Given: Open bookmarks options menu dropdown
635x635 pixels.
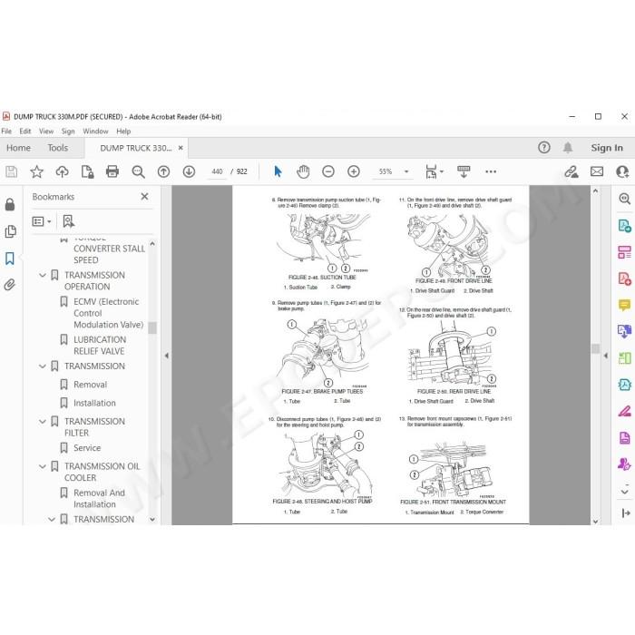Looking at the screenshot, I should click(x=42, y=221).
